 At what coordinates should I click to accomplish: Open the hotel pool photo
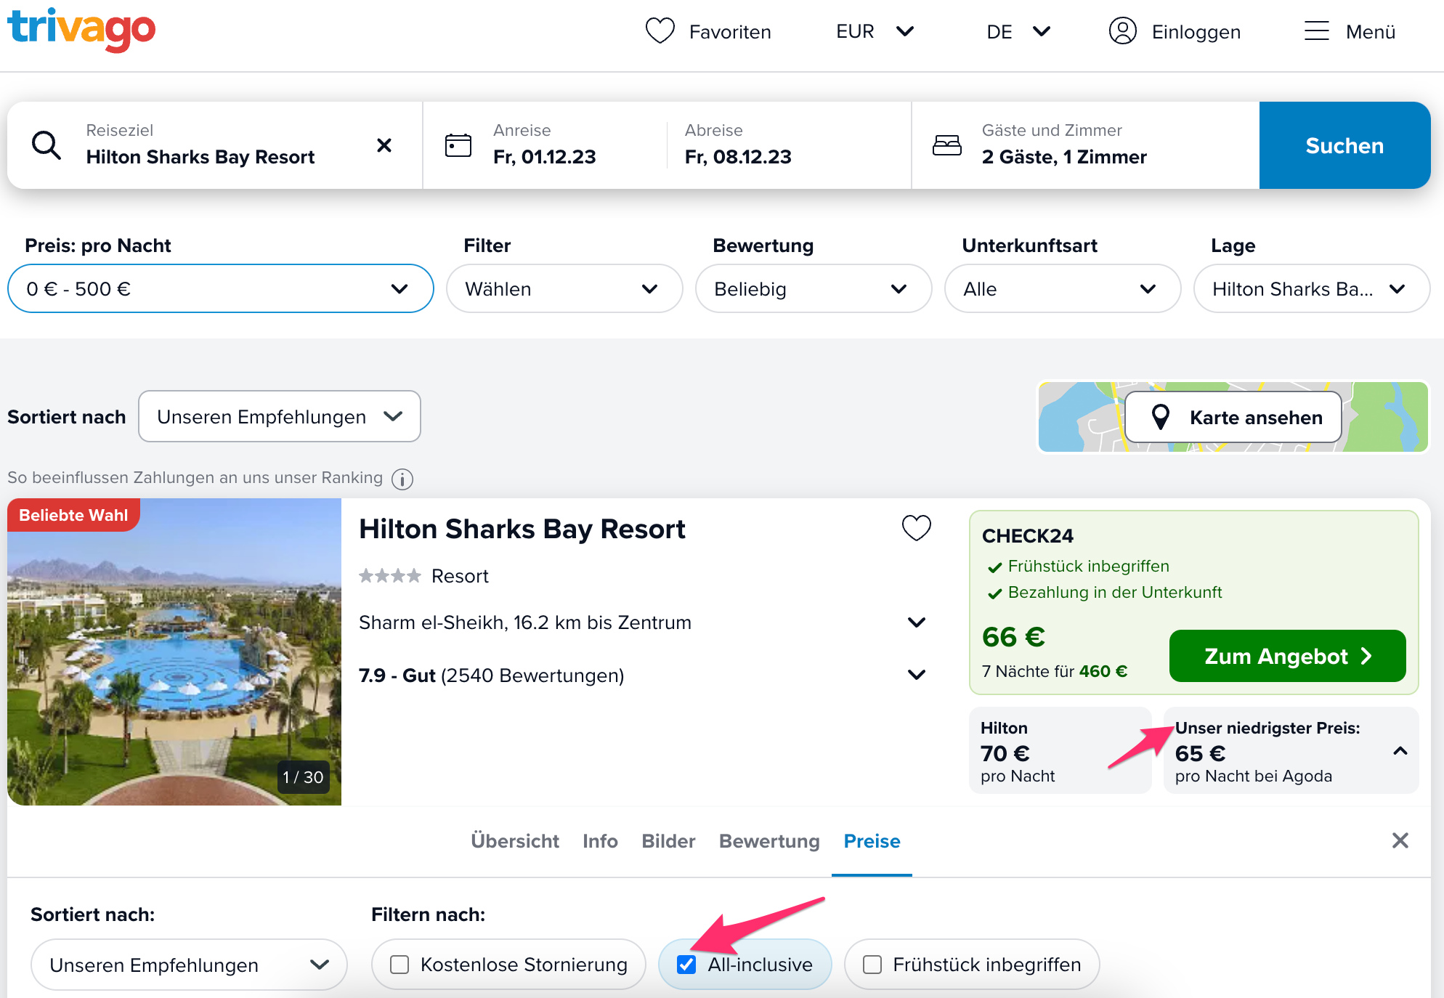174,652
